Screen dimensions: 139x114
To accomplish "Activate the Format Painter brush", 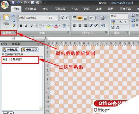I will (14, 25).
